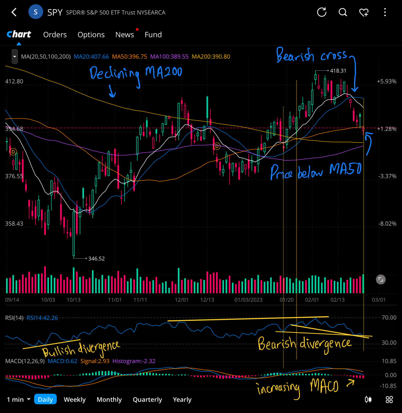
Task: Select the Quarterly timeframe
Action: click(x=147, y=400)
